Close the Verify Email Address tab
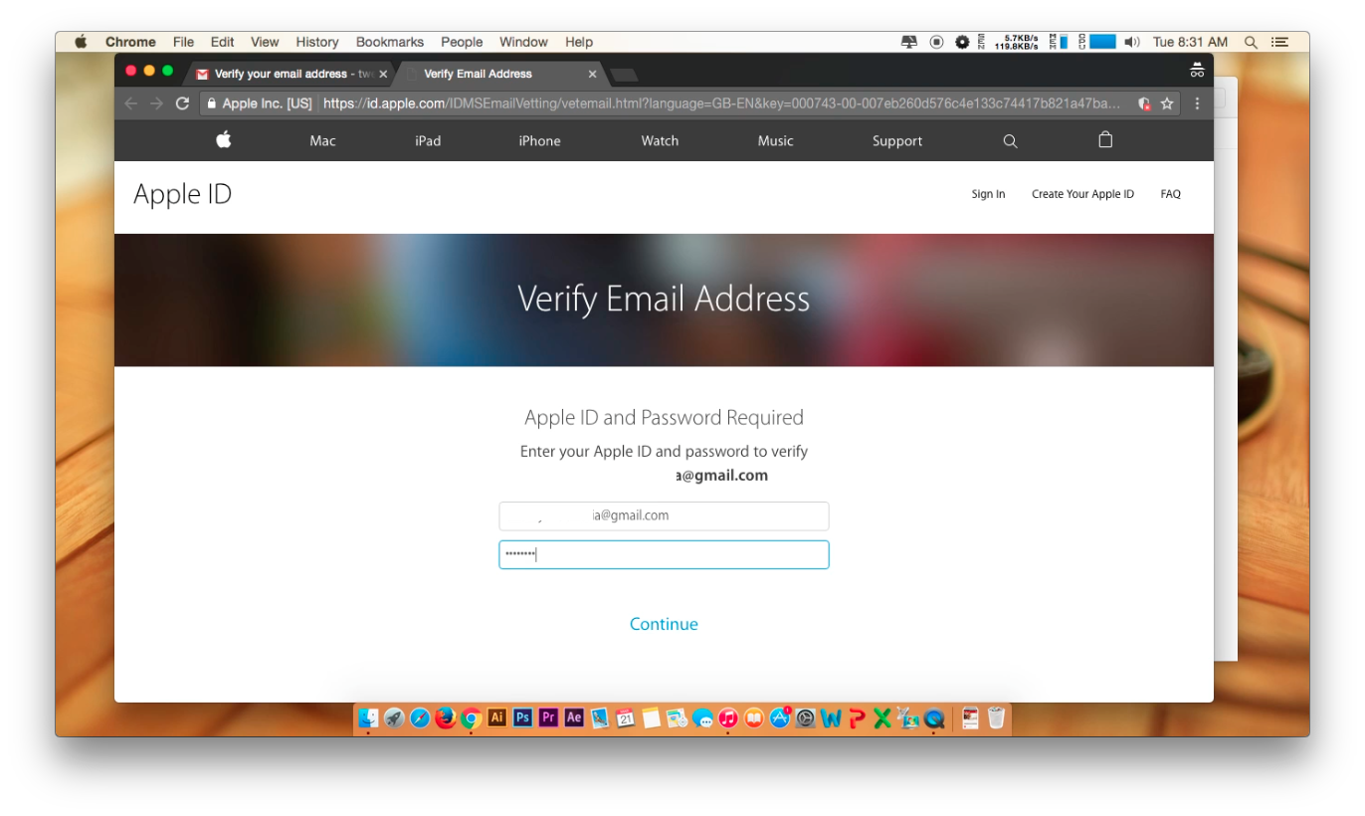The image size is (1365, 816). [x=593, y=74]
